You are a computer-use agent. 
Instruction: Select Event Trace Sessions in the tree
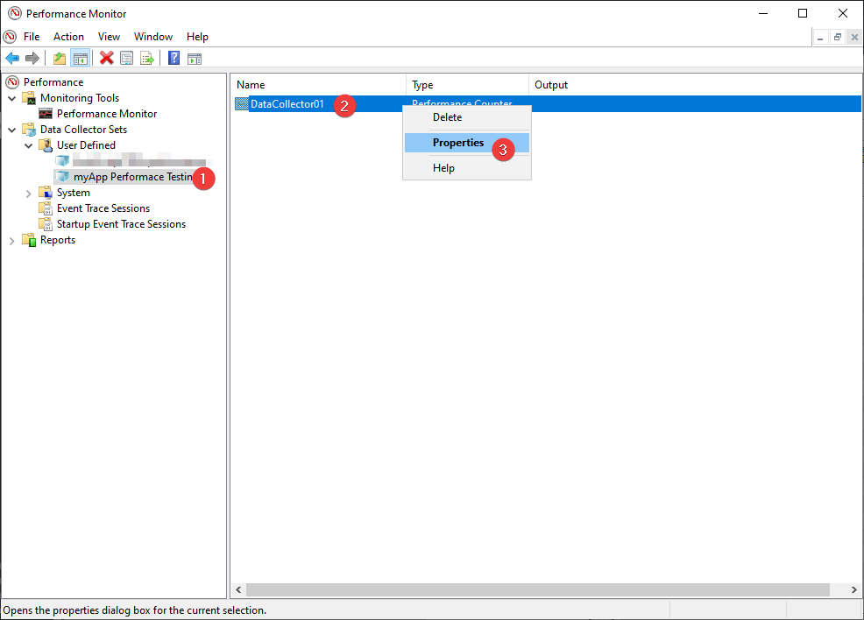point(103,208)
